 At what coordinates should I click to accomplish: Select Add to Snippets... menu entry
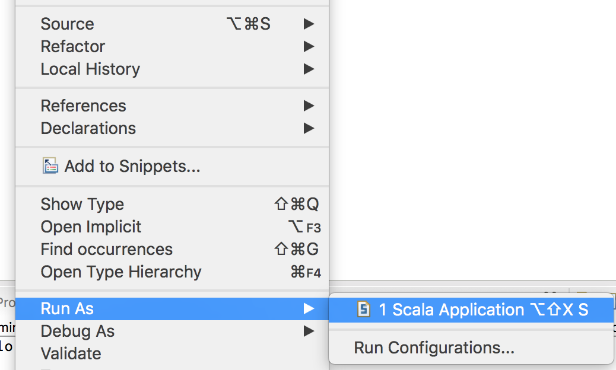172,166
